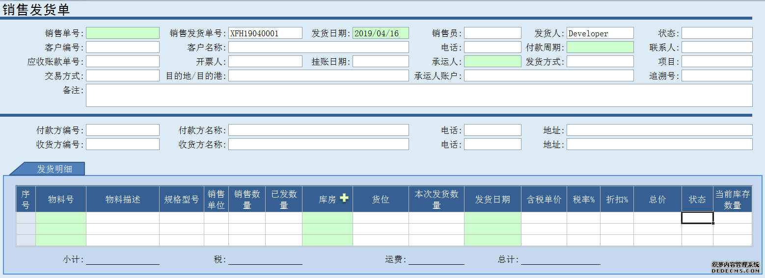Click the 销售发货单号 field showing XFH19040001
Viewport: 765px width, 278px height.
[265, 33]
